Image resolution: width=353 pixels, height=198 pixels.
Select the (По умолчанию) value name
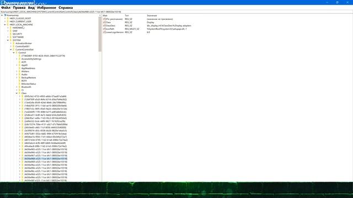[x=114, y=19]
